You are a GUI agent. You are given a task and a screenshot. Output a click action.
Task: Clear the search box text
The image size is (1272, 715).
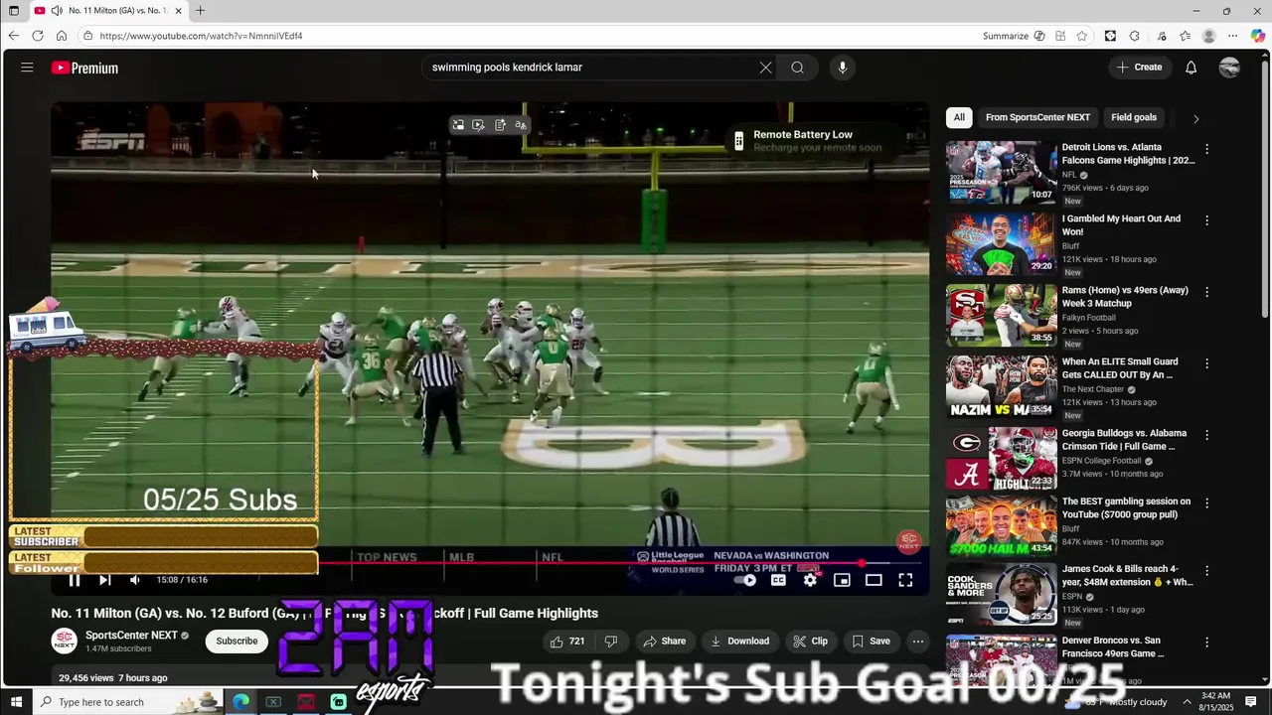(x=765, y=68)
